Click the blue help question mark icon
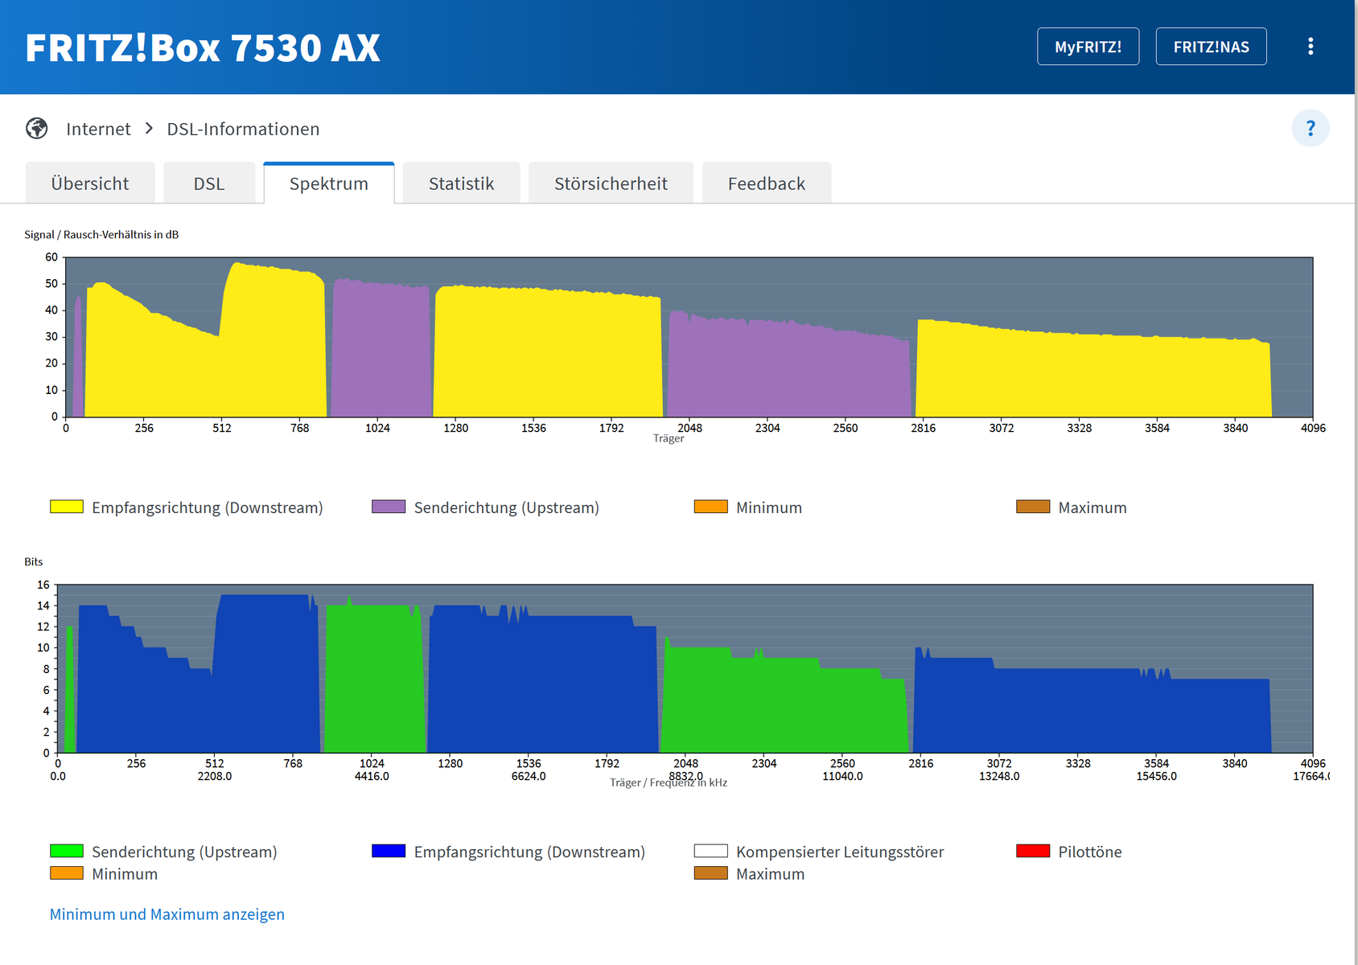 (1311, 129)
